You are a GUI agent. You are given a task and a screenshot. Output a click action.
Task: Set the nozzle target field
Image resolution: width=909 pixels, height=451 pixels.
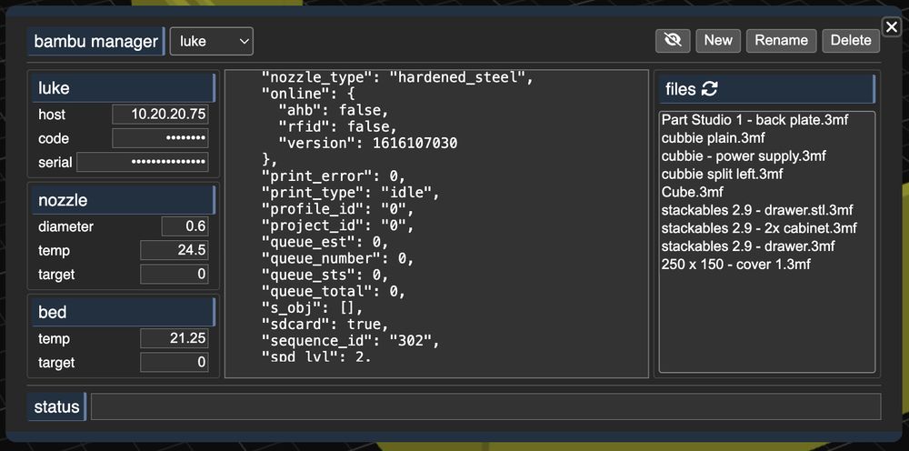pos(175,275)
